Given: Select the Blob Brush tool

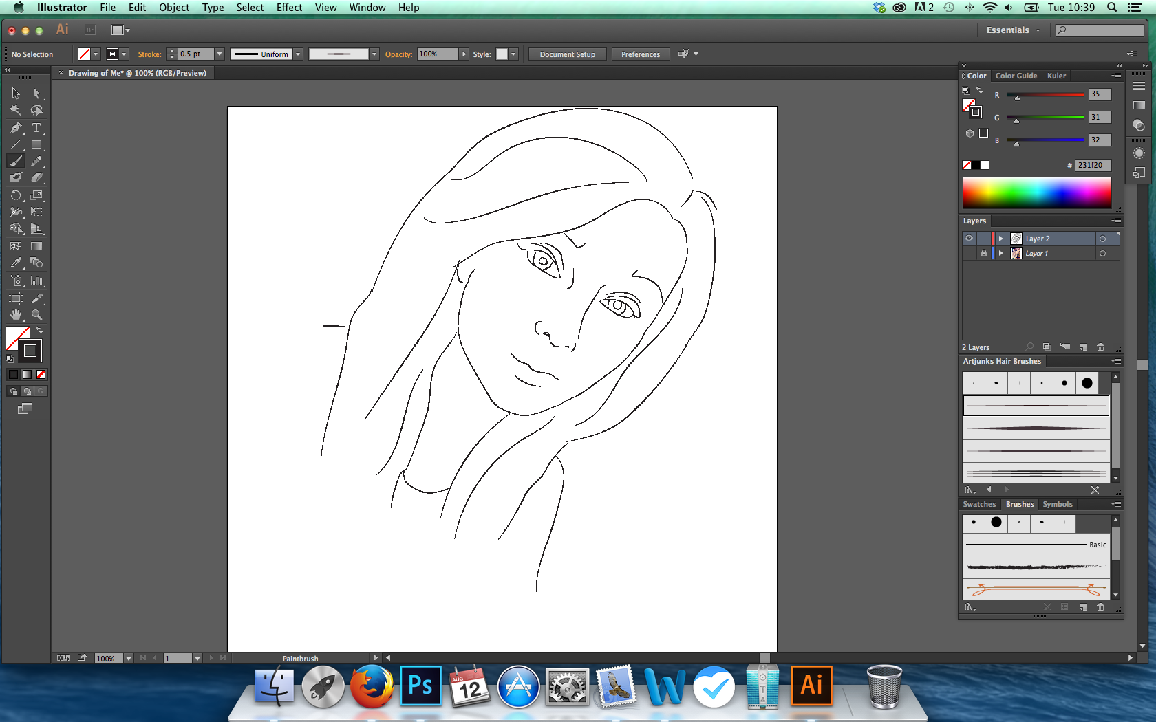Looking at the screenshot, I should pyautogui.click(x=16, y=177).
